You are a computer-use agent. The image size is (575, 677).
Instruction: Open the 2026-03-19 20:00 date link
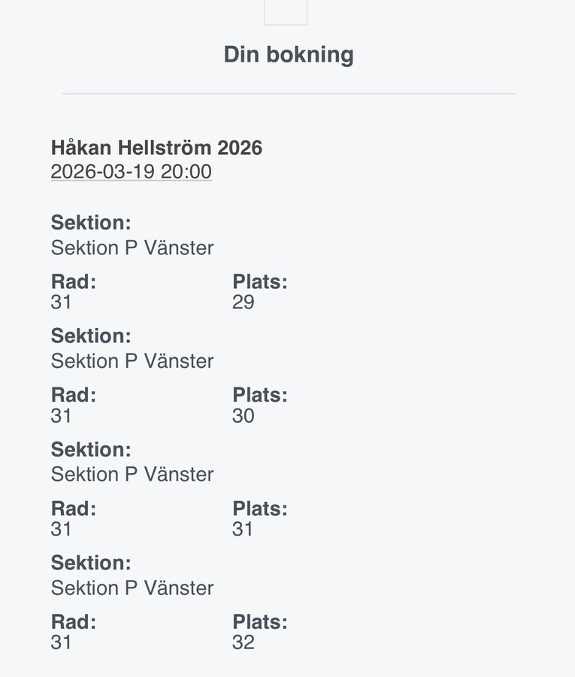point(132,172)
